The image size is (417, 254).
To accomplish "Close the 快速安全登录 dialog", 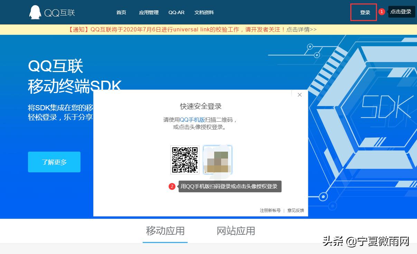I will (299, 94).
